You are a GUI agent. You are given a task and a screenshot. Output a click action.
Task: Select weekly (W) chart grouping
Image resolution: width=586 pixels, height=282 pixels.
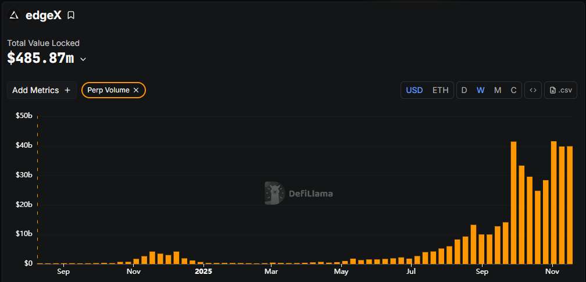[481, 90]
